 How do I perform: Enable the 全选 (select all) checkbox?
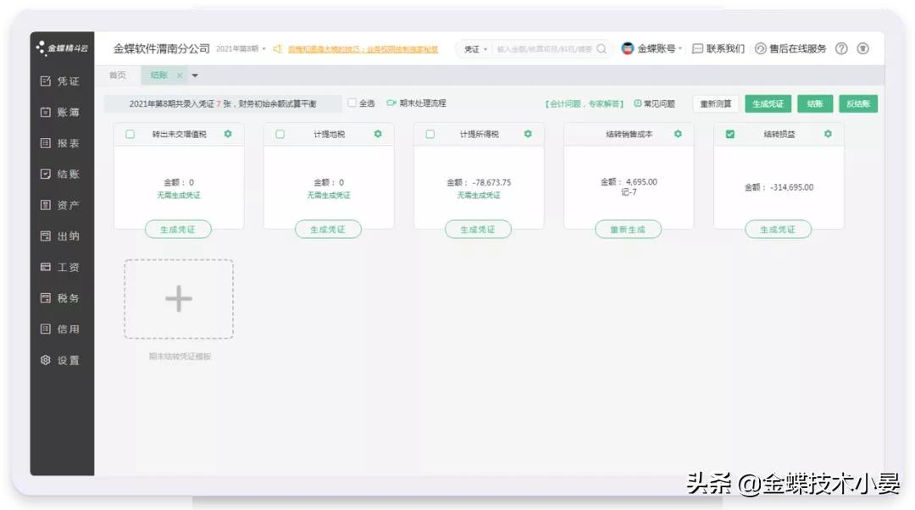[x=351, y=103]
